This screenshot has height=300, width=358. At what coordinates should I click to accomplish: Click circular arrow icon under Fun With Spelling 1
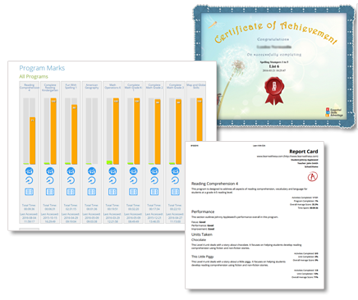pos(71,180)
